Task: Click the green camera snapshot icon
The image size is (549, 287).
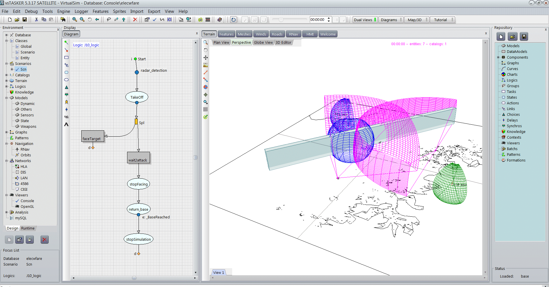Action: (200, 19)
